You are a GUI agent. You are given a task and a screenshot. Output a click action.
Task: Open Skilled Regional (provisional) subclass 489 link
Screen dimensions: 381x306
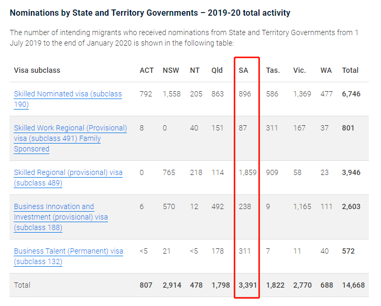(68, 178)
